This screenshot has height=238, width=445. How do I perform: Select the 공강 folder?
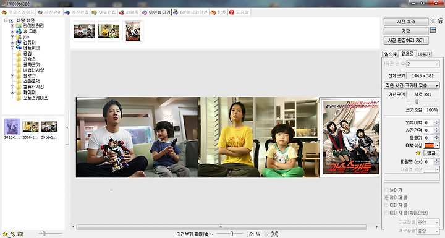coord(27,53)
